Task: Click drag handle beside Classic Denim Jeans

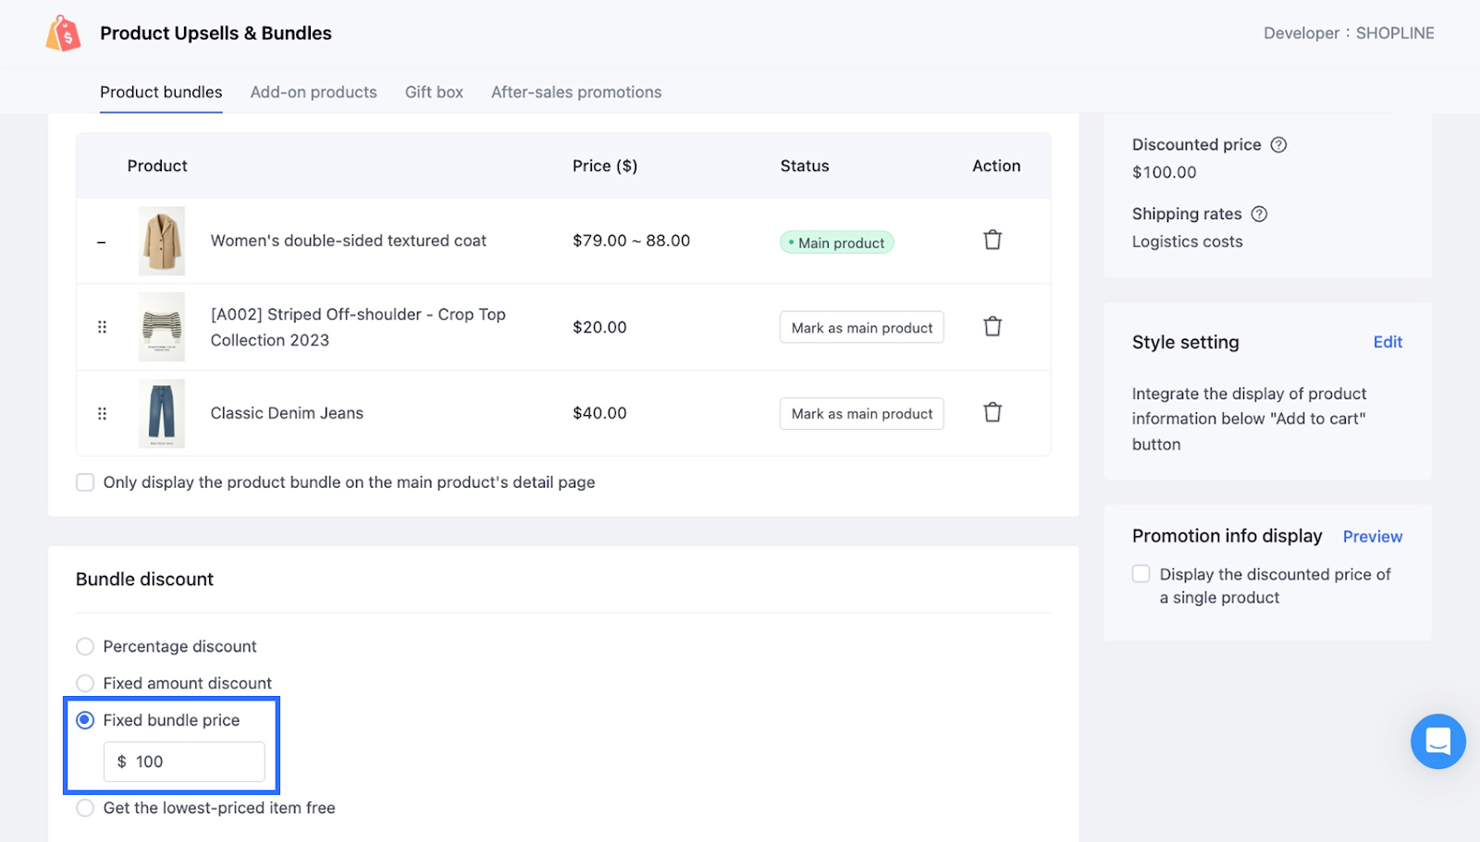Action: (102, 413)
